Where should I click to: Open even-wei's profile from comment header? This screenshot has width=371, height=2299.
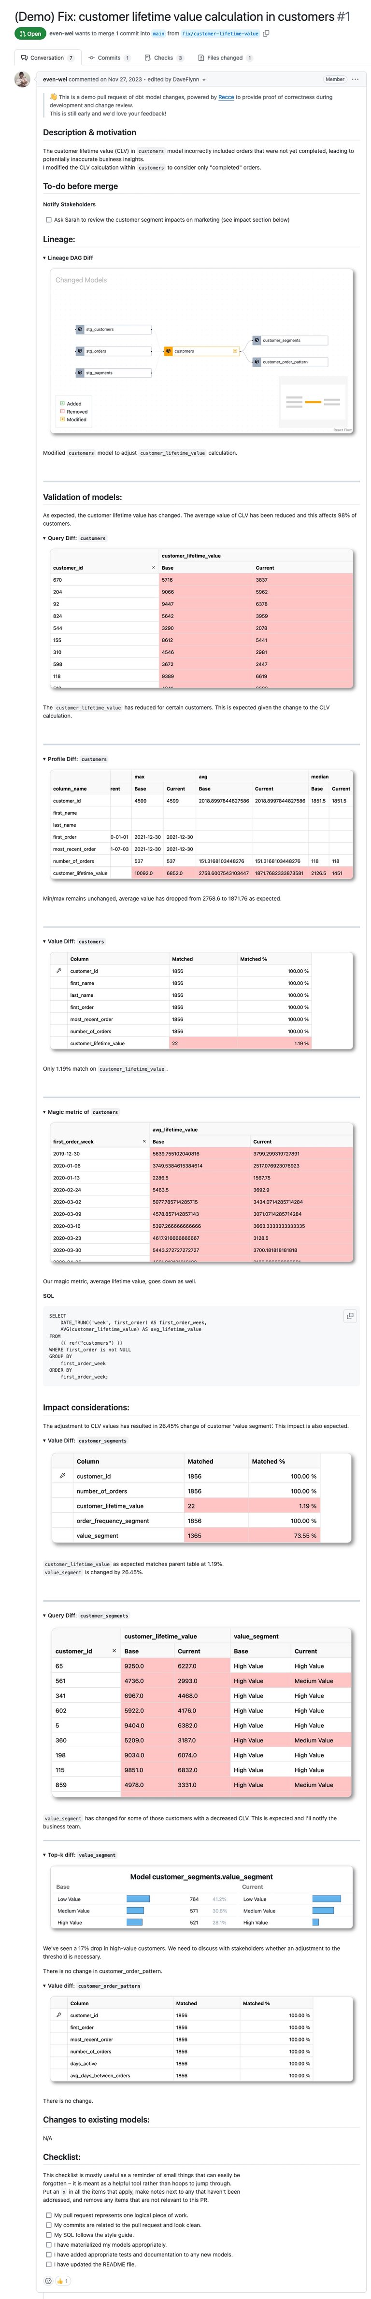click(55, 79)
